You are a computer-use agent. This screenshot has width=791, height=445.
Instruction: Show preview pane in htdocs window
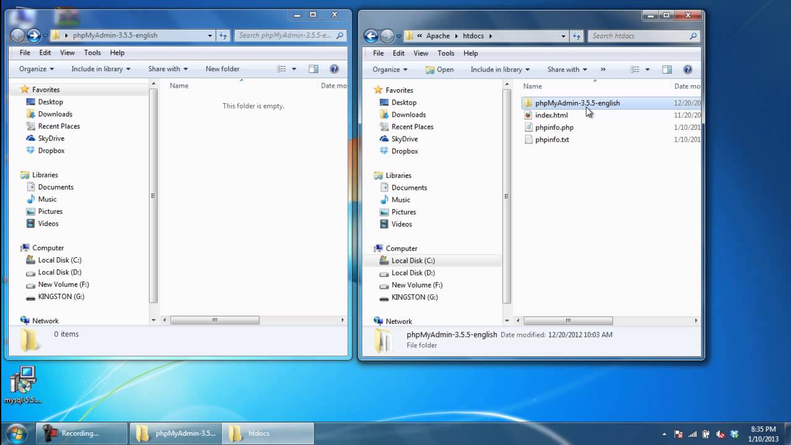(x=667, y=69)
